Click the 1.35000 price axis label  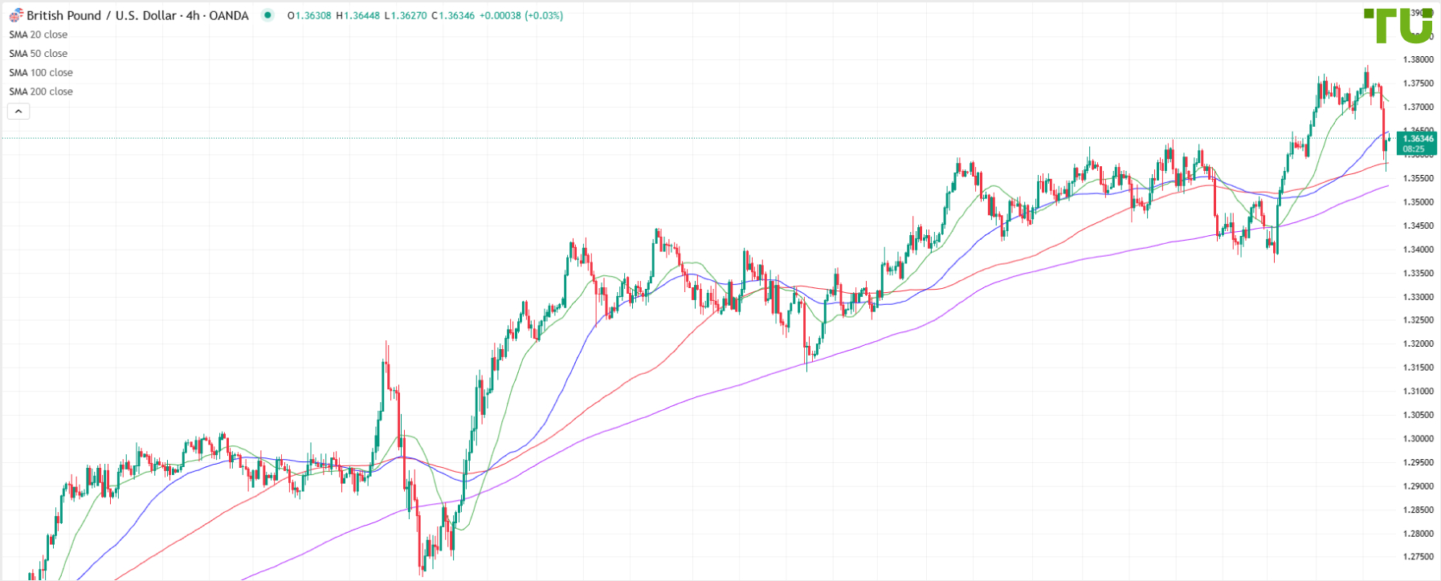[1419, 202]
